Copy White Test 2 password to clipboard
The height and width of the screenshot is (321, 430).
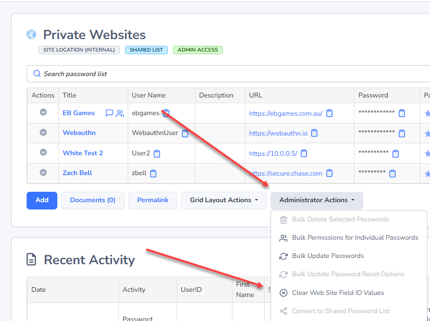pos(396,154)
